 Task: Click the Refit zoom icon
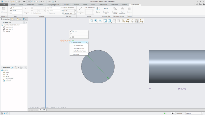91,21
